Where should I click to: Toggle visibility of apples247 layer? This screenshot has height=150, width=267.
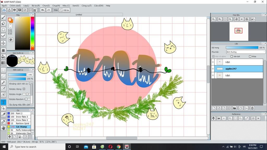coord(213,69)
